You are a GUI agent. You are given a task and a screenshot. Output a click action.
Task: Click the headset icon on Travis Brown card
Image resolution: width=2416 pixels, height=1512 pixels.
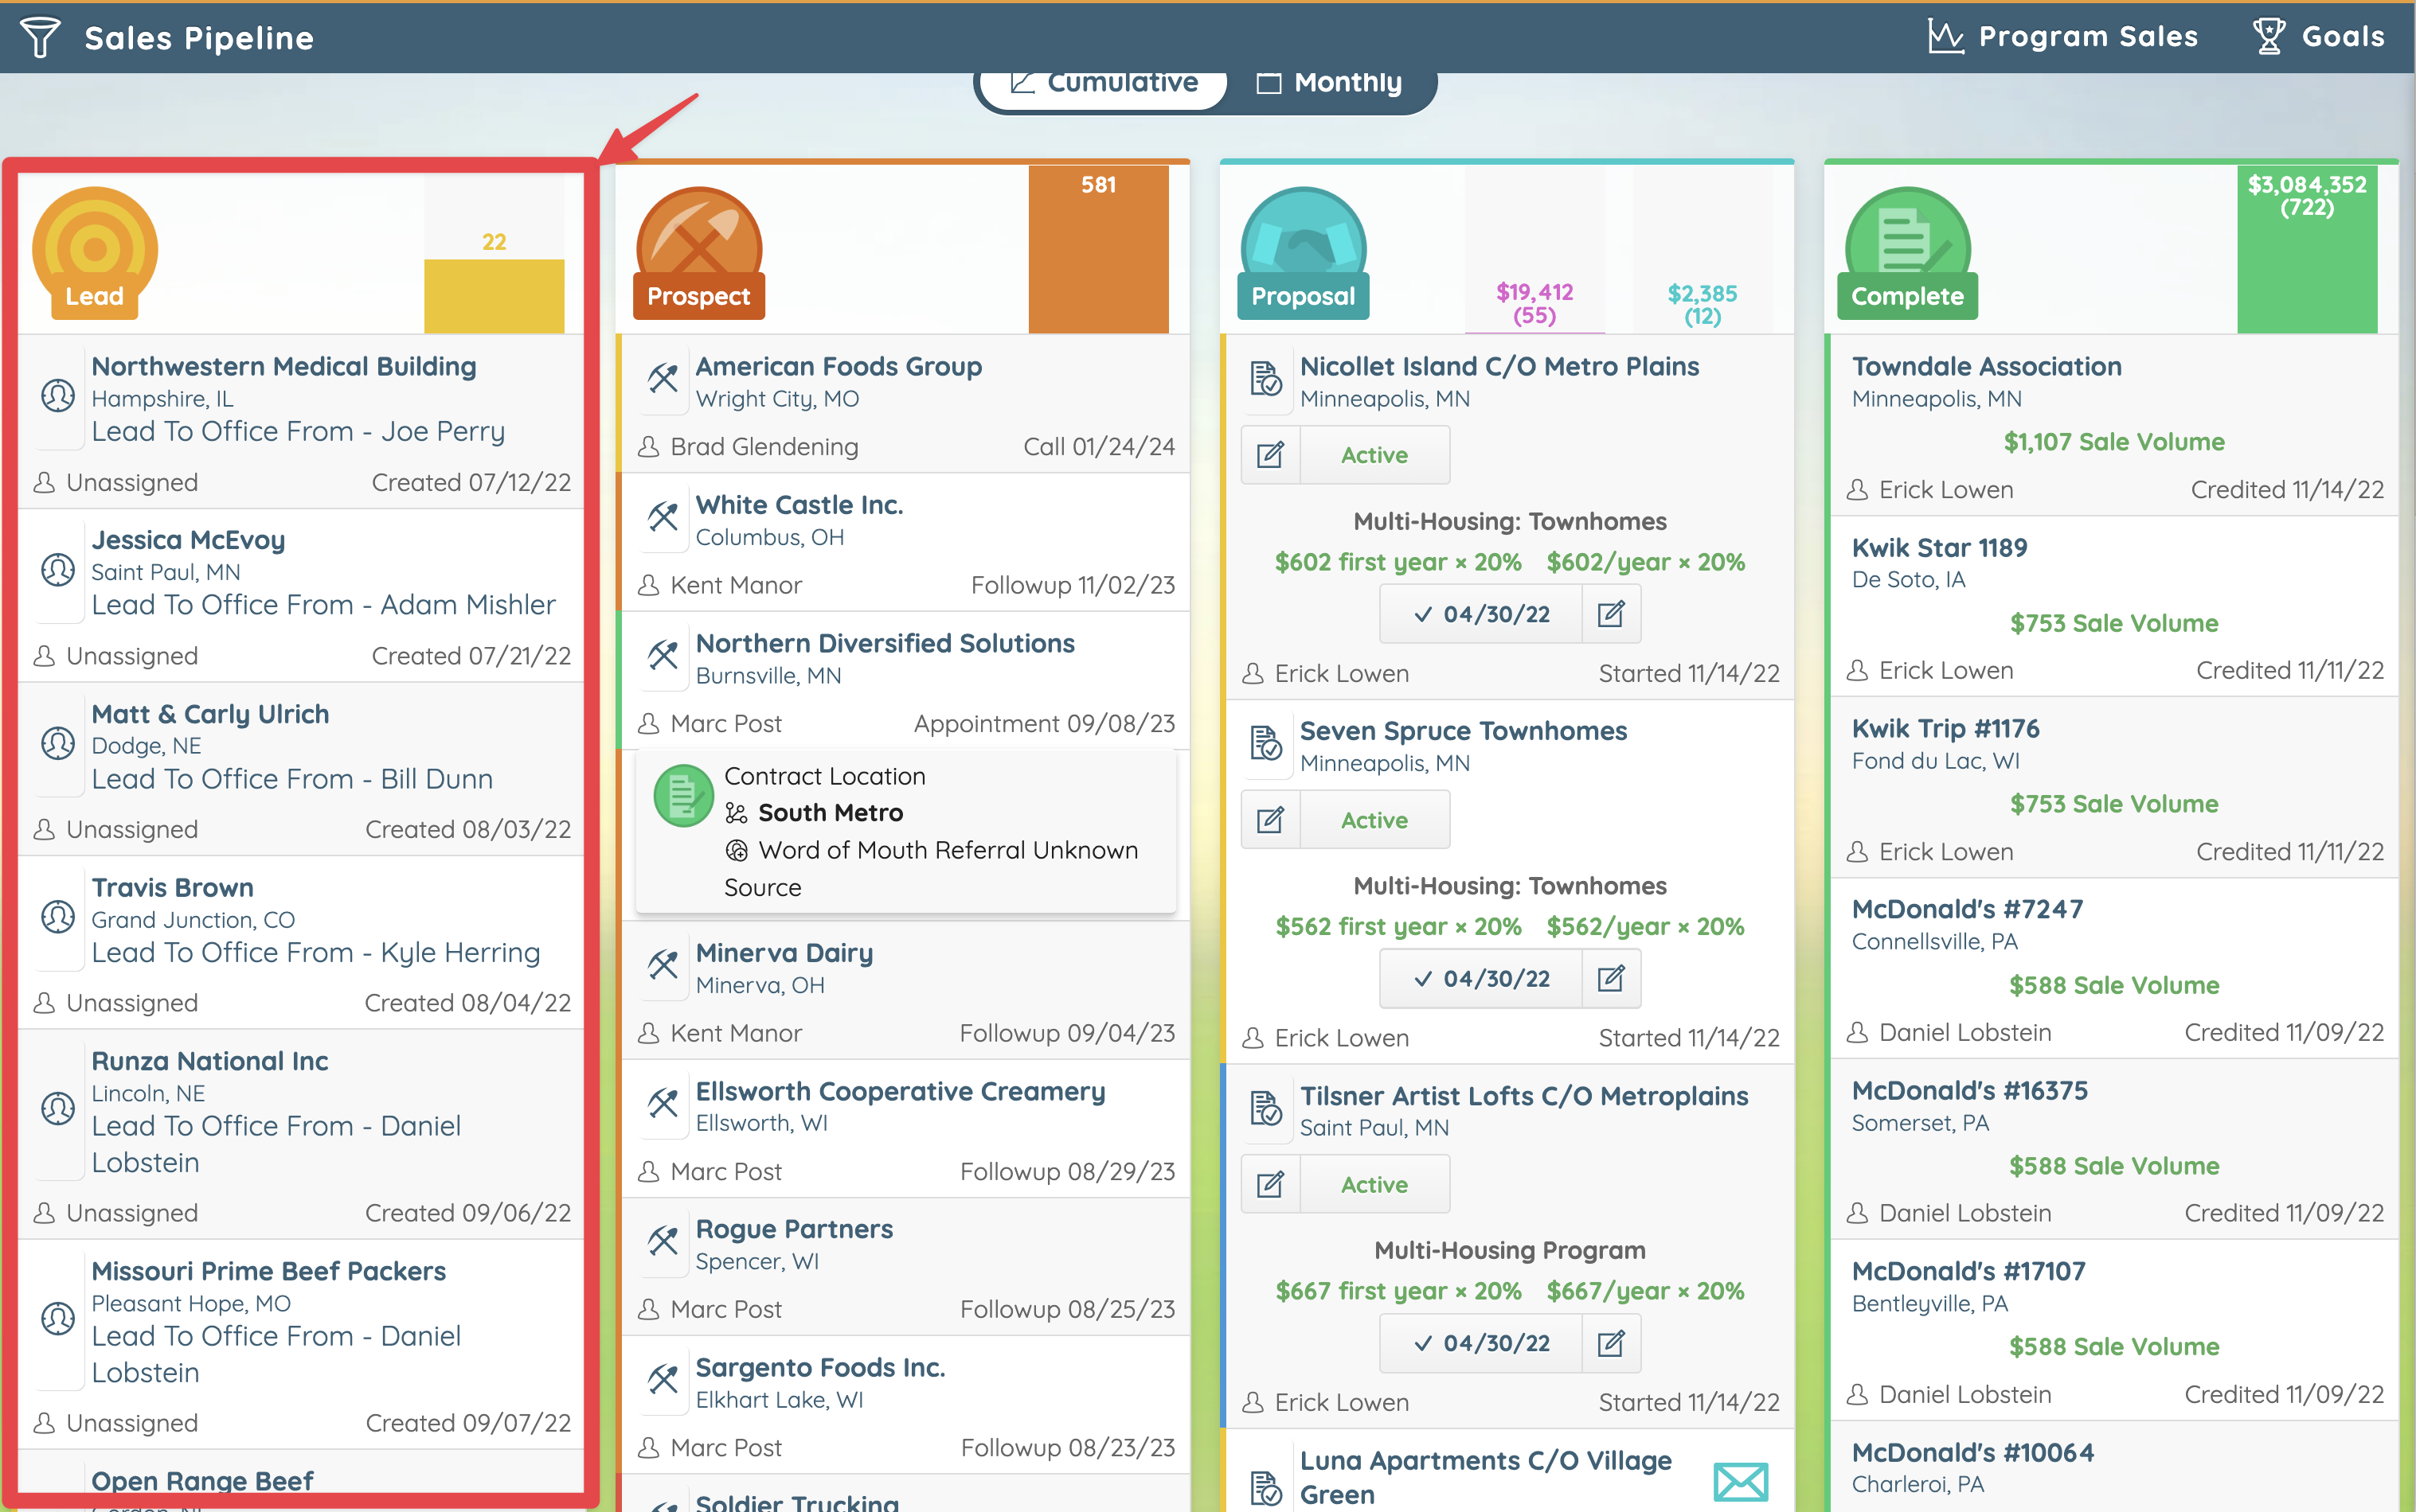click(x=58, y=917)
